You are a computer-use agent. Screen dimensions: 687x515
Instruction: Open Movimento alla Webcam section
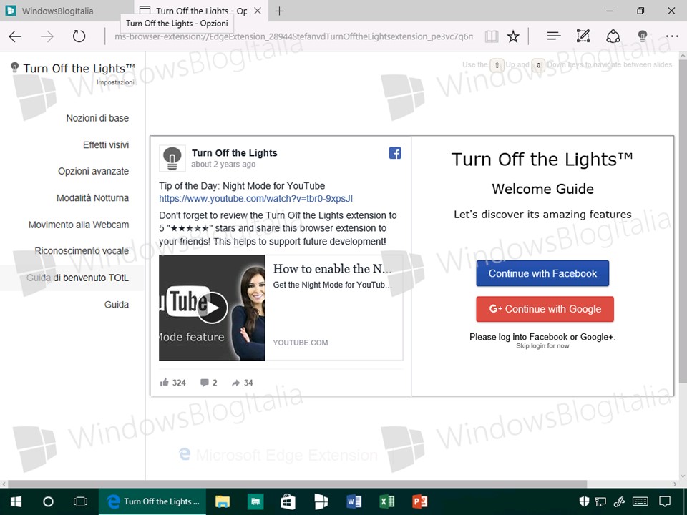point(79,225)
